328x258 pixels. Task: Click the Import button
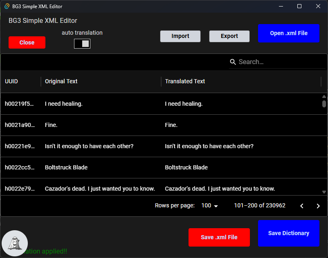180,36
